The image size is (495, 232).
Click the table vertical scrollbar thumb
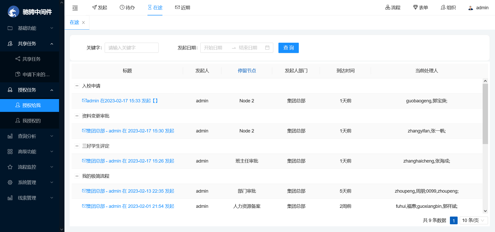485,114
